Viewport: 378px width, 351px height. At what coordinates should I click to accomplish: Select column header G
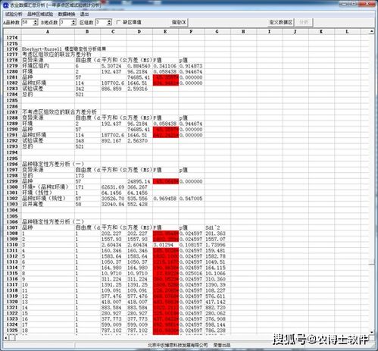click(x=217, y=32)
